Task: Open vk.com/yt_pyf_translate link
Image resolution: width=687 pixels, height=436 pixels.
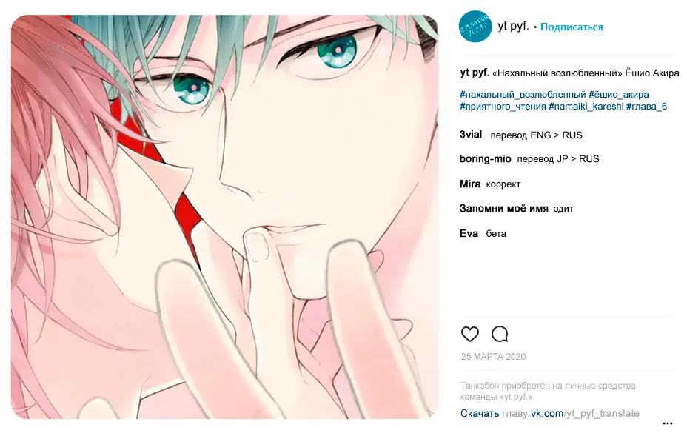Action: (x=585, y=413)
